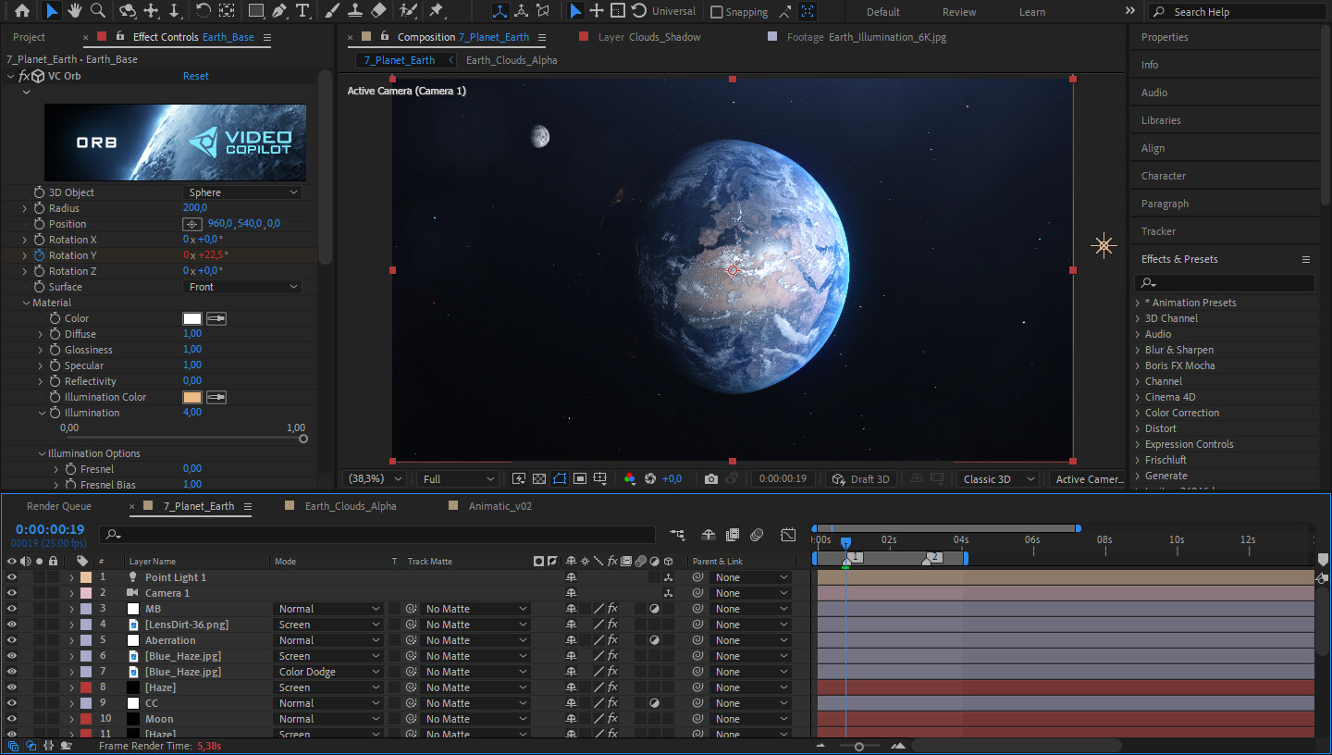Image resolution: width=1332 pixels, height=755 pixels.
Task: Open the Surface Front dropdown
Action: click(242, 287)
